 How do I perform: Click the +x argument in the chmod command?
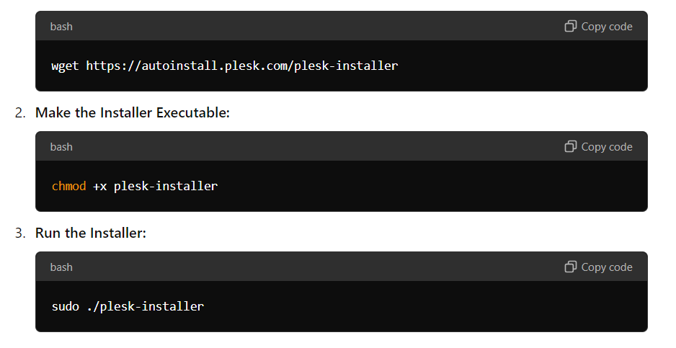point(100,187)
